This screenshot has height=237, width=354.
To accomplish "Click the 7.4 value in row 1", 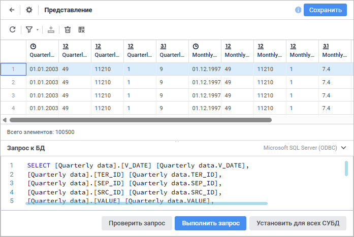I will [335, 69].
